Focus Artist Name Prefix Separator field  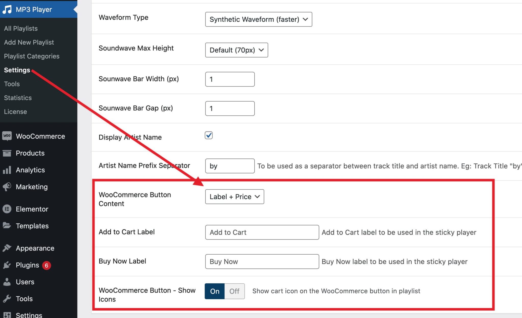coord(230,166)
